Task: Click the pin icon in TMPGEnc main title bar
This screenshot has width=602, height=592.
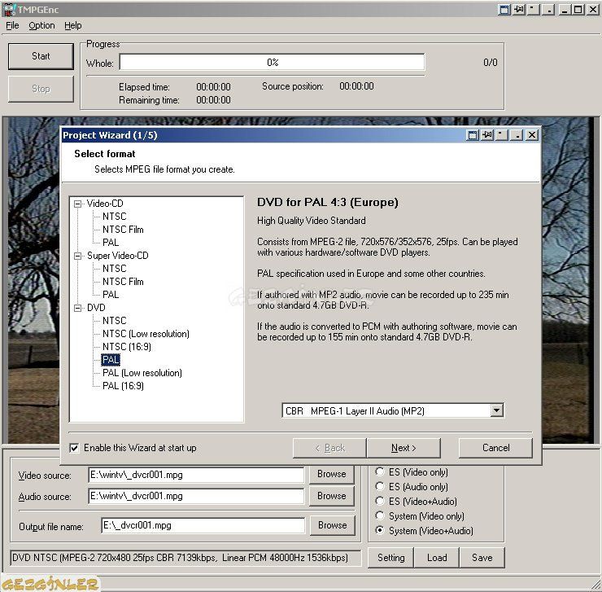Action: [x=519, y=9]
